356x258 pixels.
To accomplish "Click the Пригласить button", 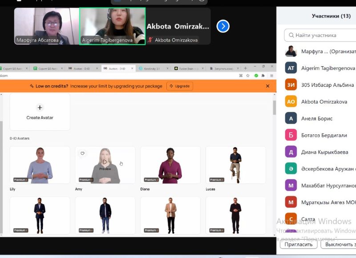I will pos(298,244).
